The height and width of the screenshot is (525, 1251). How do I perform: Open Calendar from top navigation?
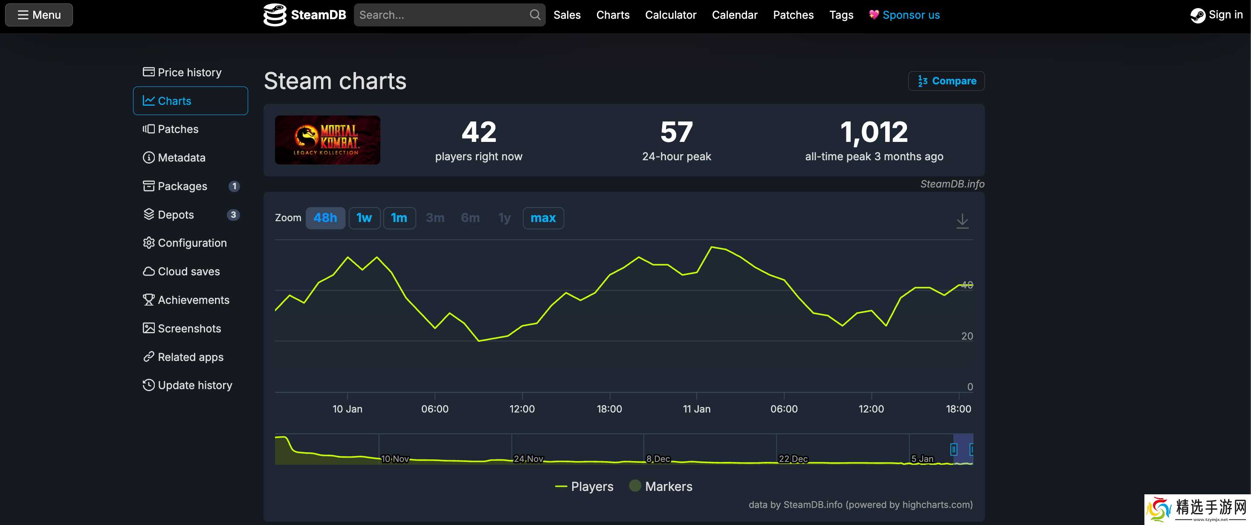(734, 15)
